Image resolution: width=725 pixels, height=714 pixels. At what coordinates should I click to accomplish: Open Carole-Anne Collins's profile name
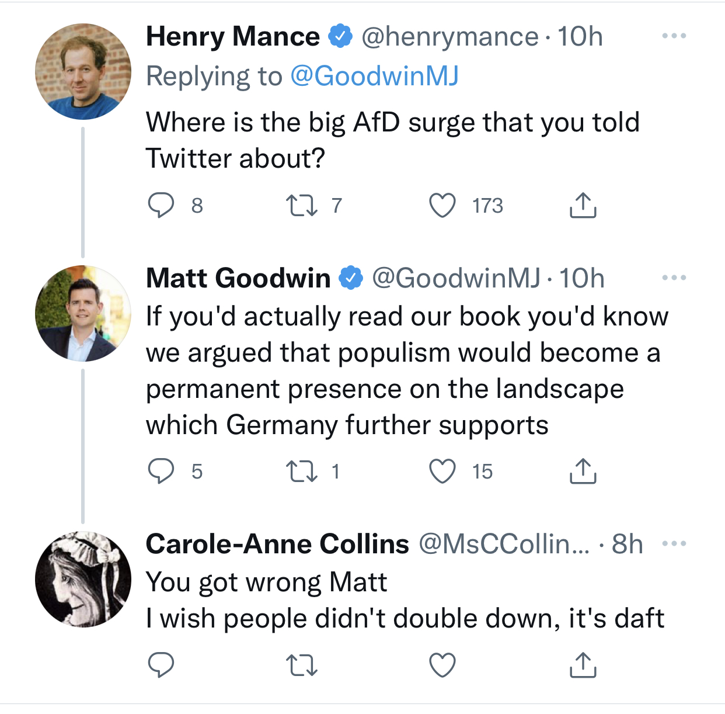pyautogui.click(x=277, y=544)
